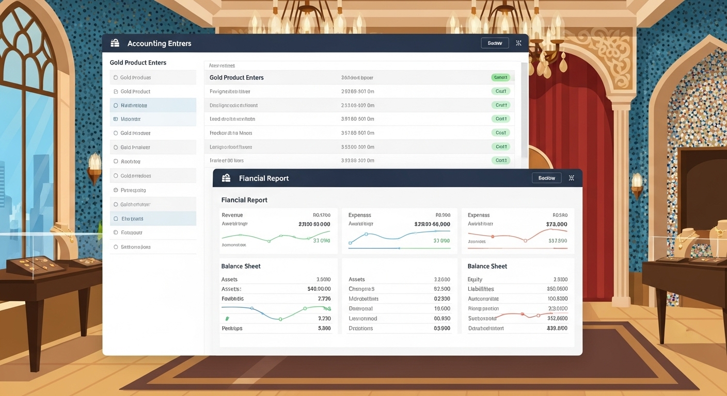Select the radio circle next to Rootitog

(116, 161)
